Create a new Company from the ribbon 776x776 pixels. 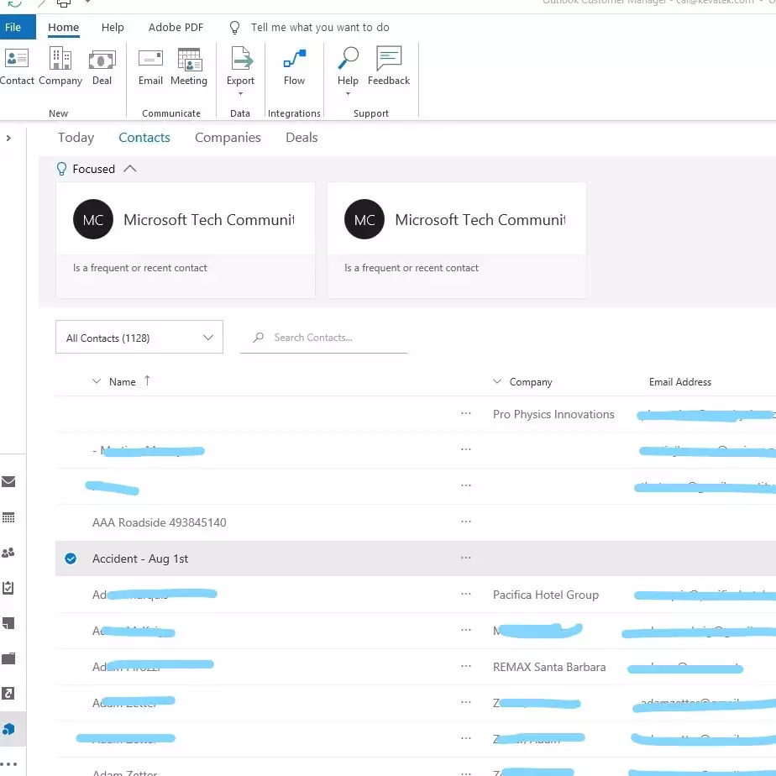click(60, 66)
